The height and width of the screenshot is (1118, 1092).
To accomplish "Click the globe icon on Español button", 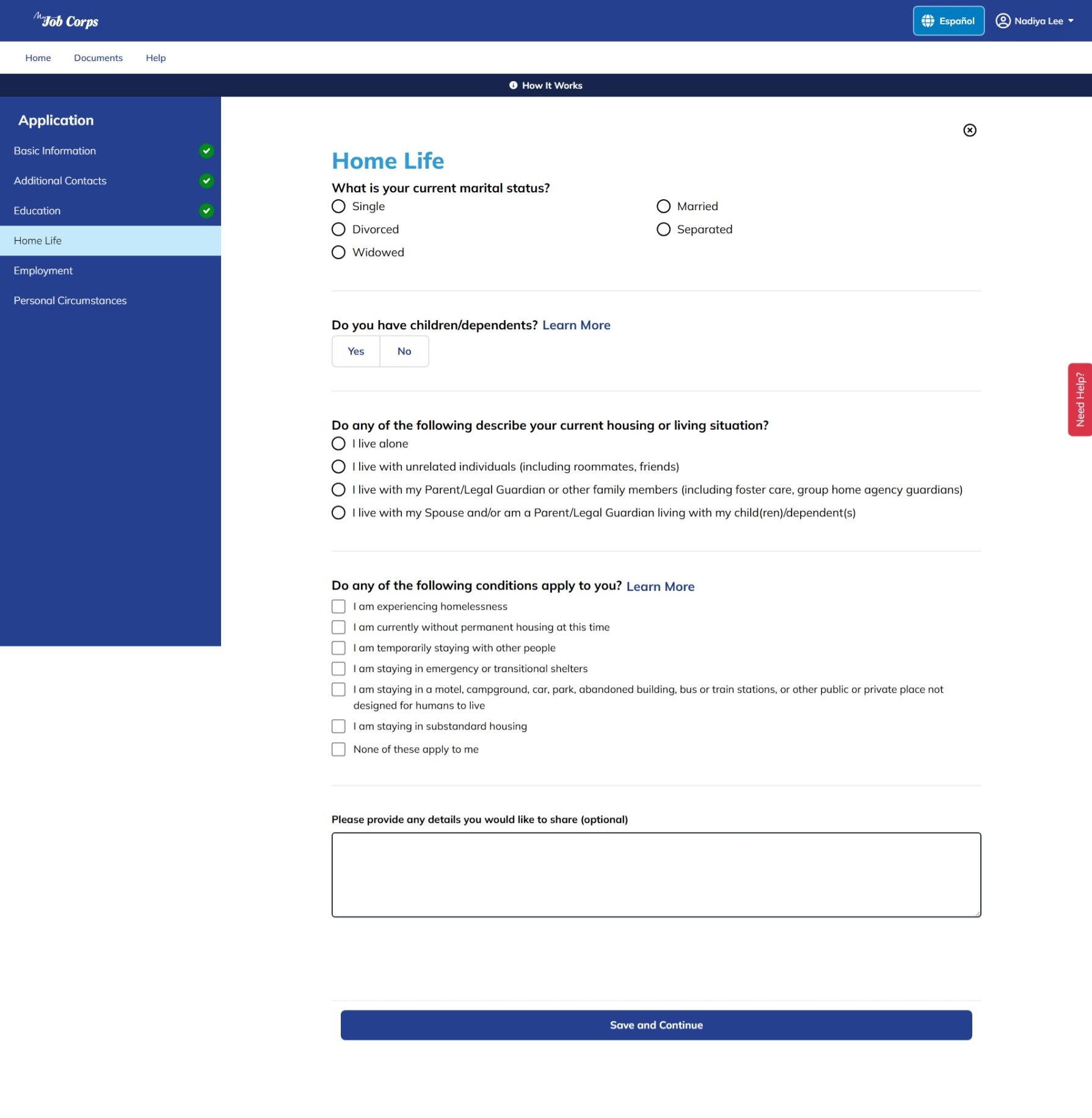I will point(928,21).
